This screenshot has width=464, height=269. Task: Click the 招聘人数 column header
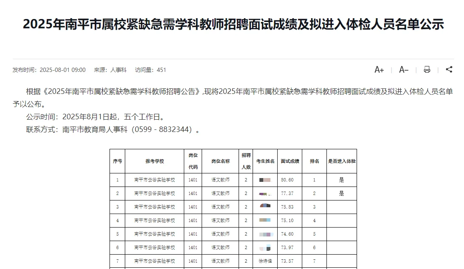pyautogui.click(x=246, y=161)
